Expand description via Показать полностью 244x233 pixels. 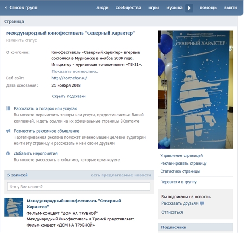[x=75, y=71]
